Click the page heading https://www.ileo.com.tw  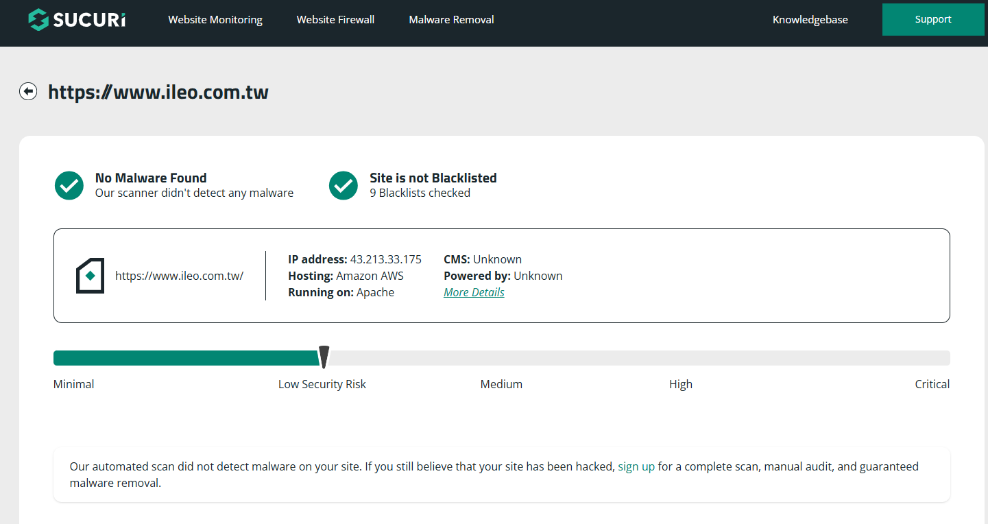coord(158,91)
